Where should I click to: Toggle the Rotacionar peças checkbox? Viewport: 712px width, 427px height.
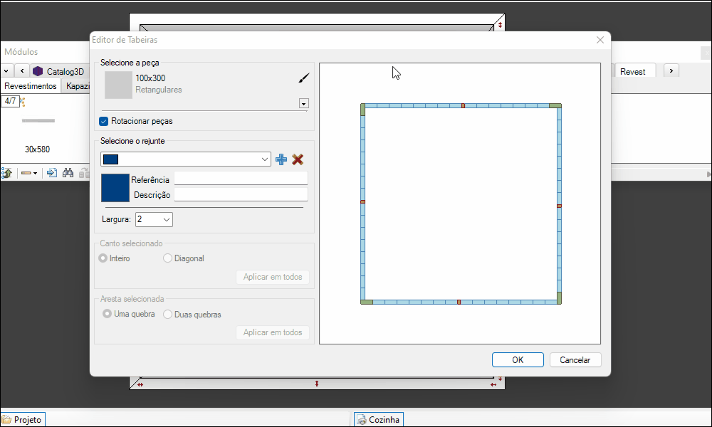(x=103, y=121)
